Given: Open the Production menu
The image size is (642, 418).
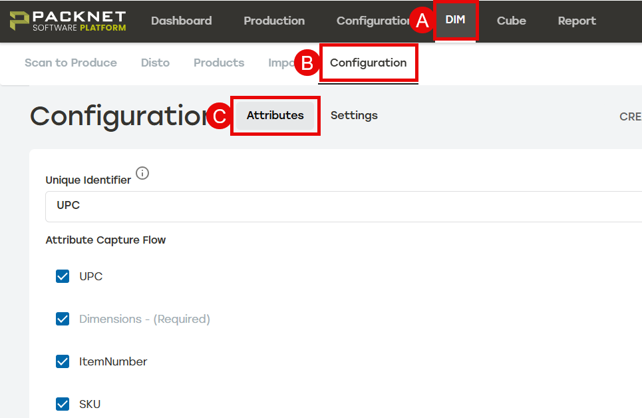Looking at the screenshot, I should point(273,21).
